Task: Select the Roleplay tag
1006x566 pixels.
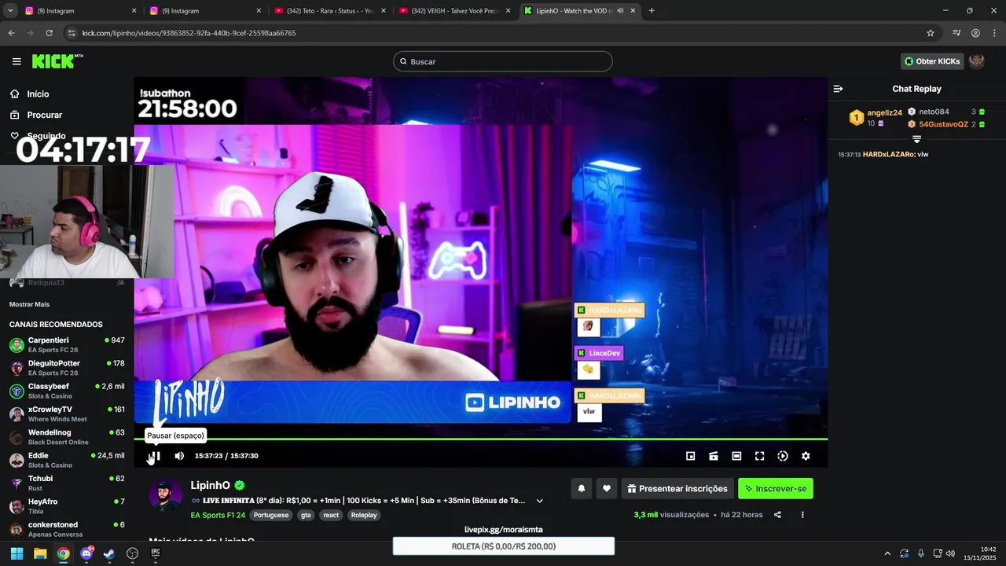Action: (x=364, y=516)
